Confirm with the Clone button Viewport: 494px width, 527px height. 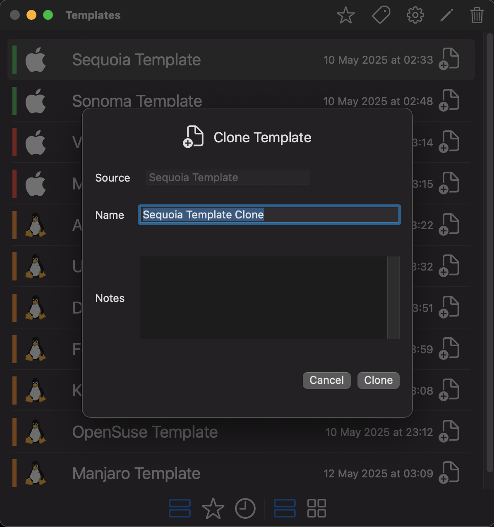[x=379, y=380]
